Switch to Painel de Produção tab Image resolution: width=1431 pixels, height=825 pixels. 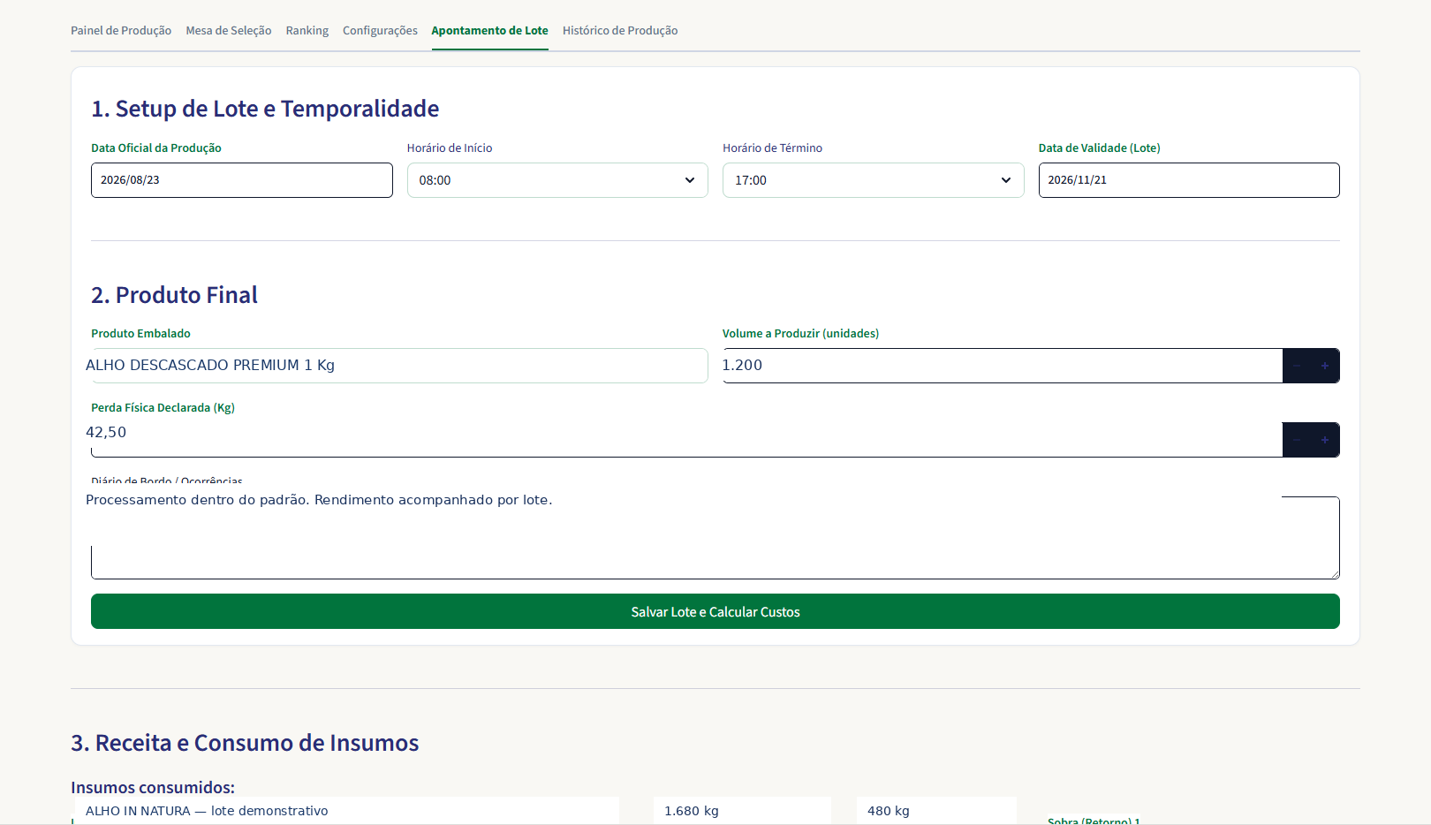(x=121, y=30)
